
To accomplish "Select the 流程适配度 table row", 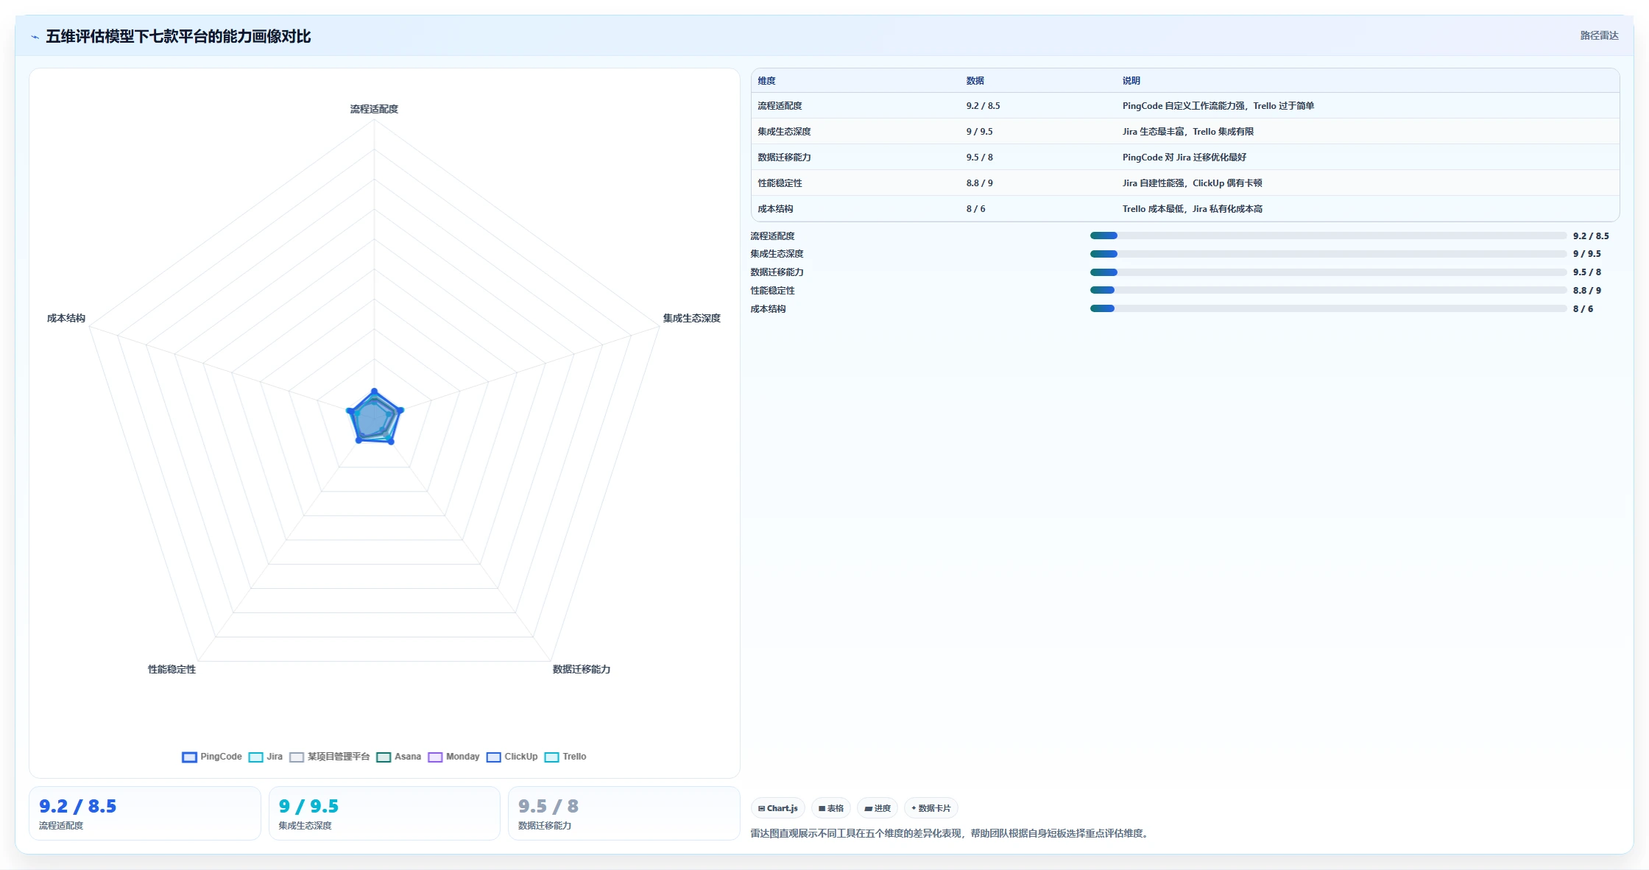I will coord(1185,106).
